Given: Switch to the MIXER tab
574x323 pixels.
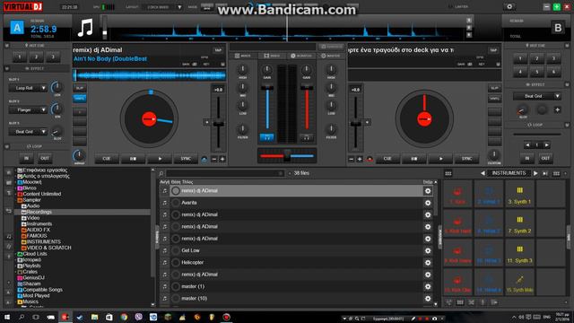Looking at the screenshot, I should [243, 56].
